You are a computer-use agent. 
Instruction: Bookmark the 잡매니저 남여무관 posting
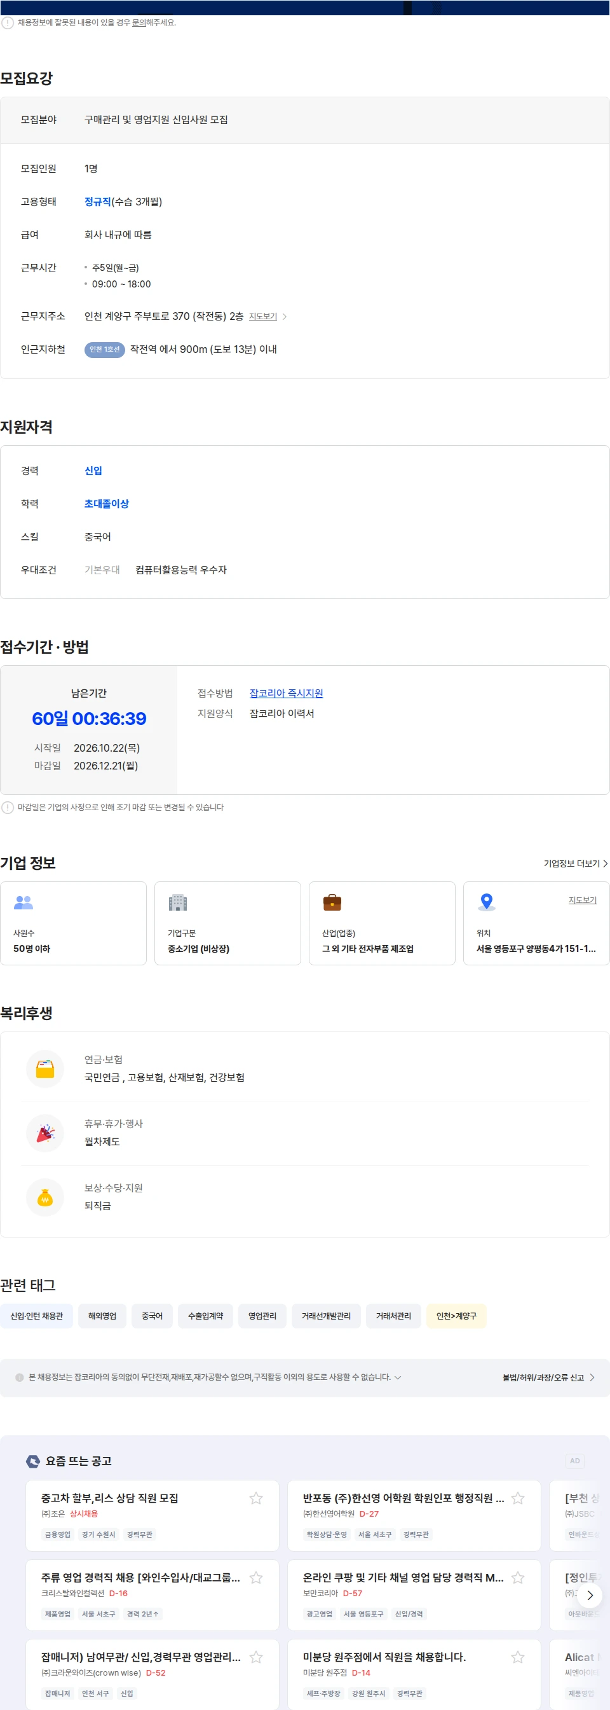[x=256, y=1658]
